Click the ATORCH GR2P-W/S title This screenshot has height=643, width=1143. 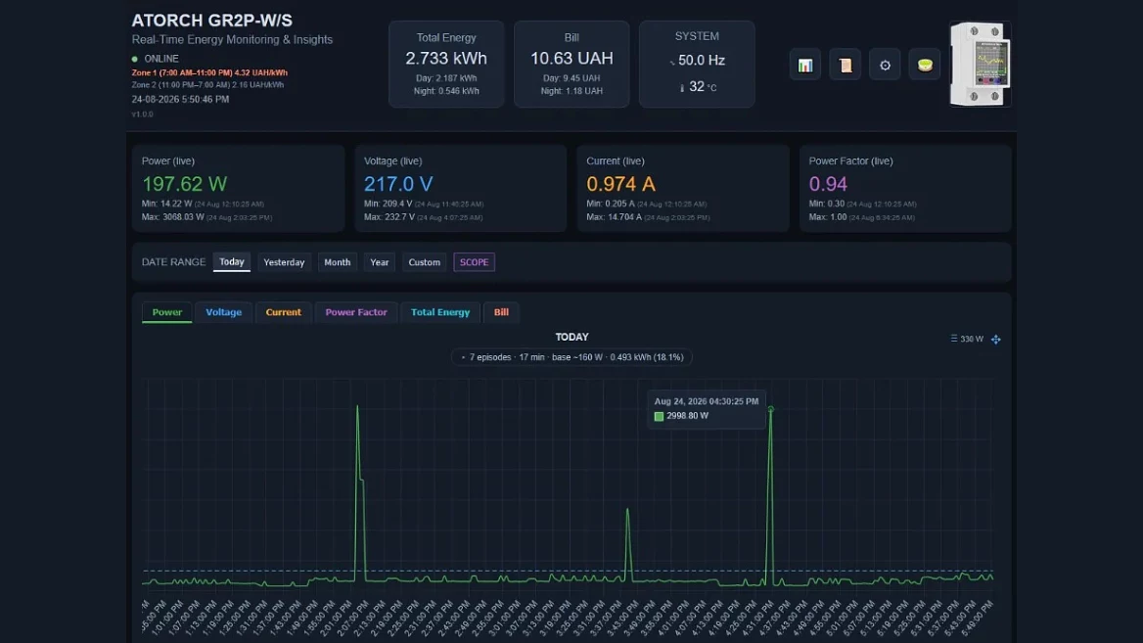(211, 21)
